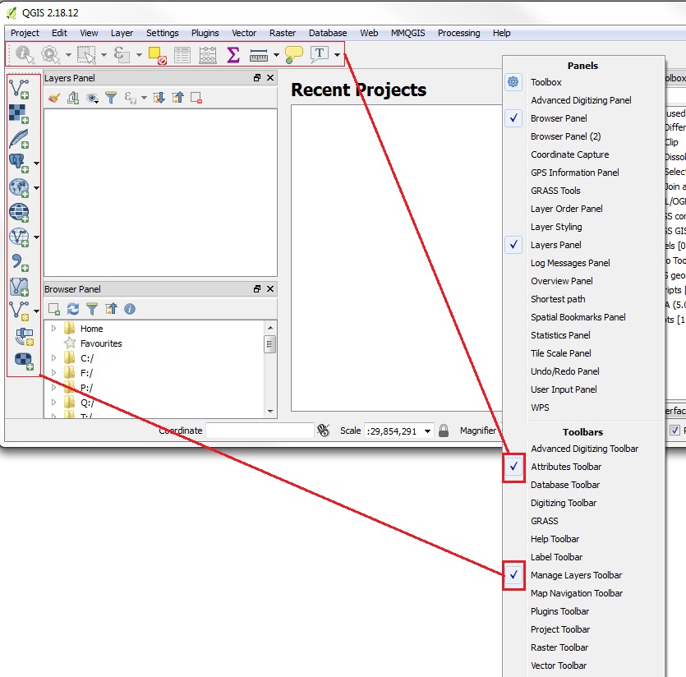
Task: Enable the Map Tips speech bubble
Action: (x=293, y=55)
